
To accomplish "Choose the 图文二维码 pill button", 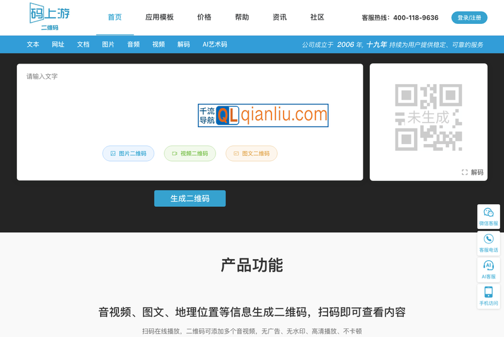I will pos(251,153).
